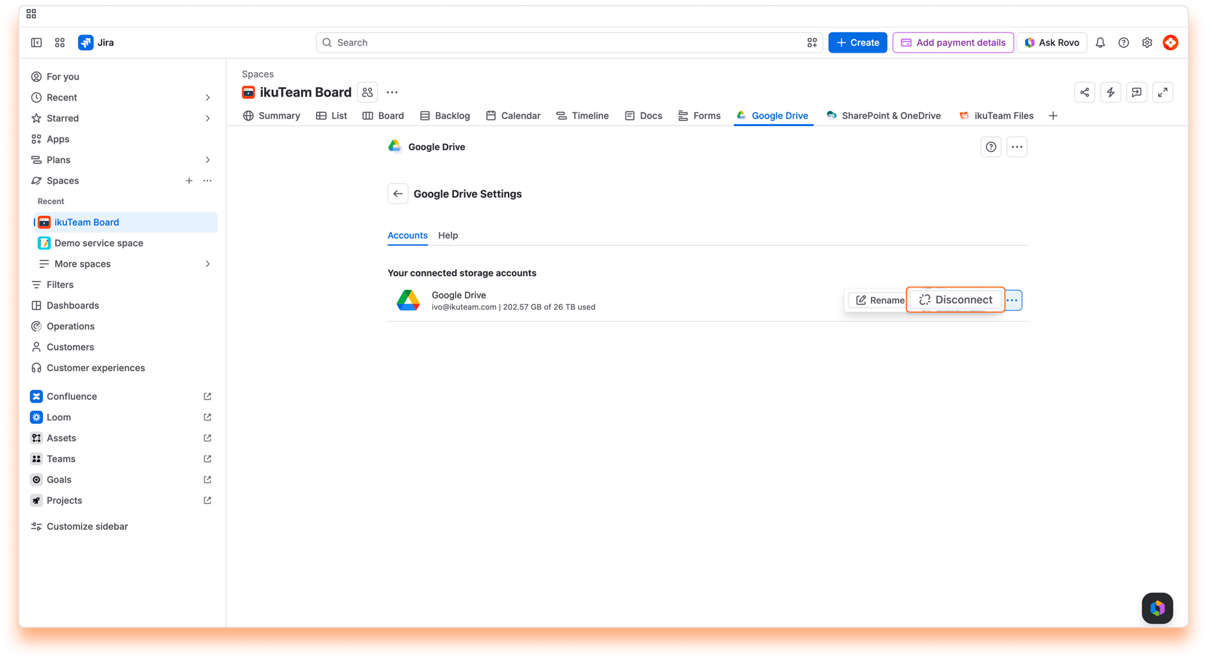The image size is (1207, 659).
Task: Switch to the Help tab in settings
Action: pyautogui.click(x=448, y=235)
